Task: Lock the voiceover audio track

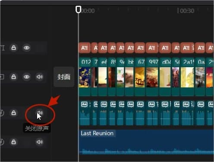Action: pyautogui.click(x=14, y=113)
